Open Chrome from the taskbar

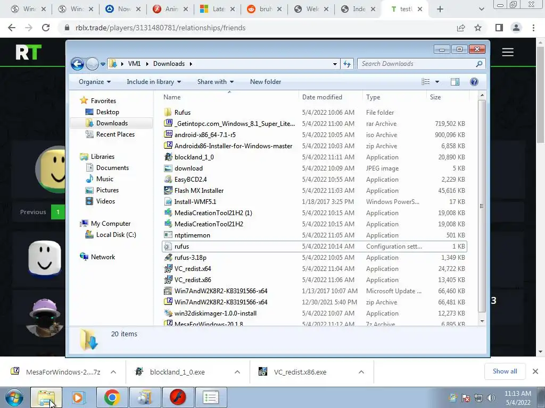pos(112,397)
